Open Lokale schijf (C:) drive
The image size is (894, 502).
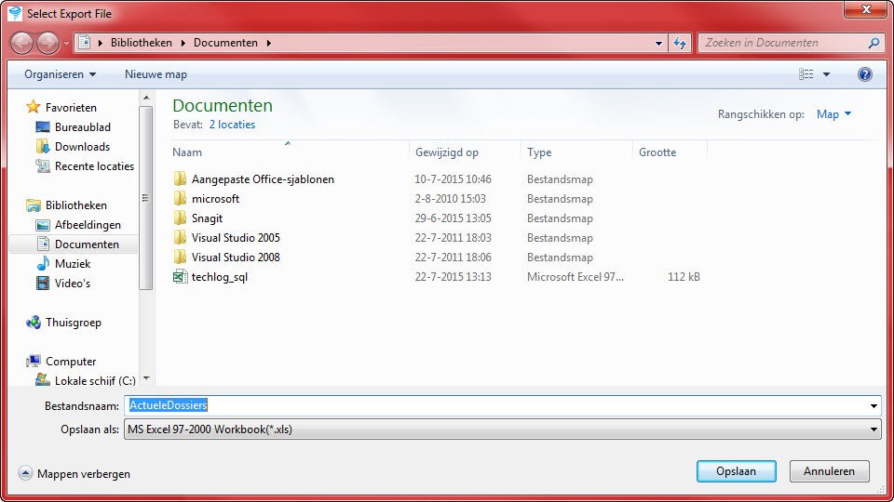(94, 381)
